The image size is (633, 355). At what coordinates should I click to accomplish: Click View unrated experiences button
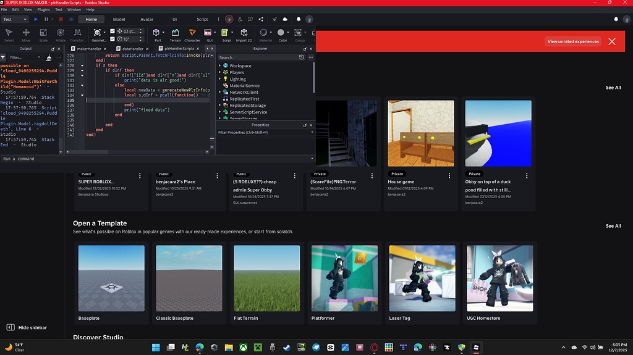573,41
